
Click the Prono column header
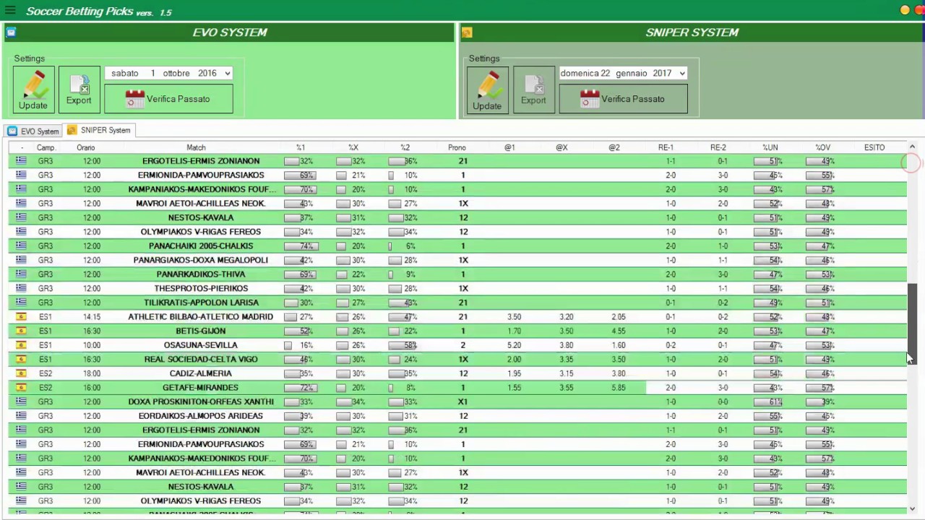(x=457, y=147)
